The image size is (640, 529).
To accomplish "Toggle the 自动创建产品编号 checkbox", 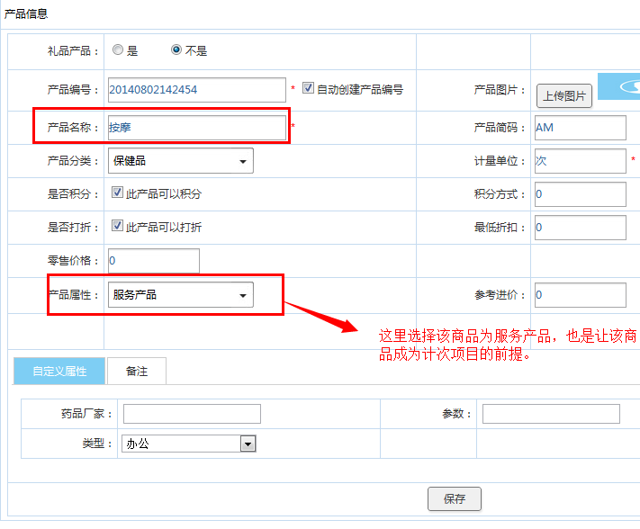I will pyautogui.click(x=308, y=88).
